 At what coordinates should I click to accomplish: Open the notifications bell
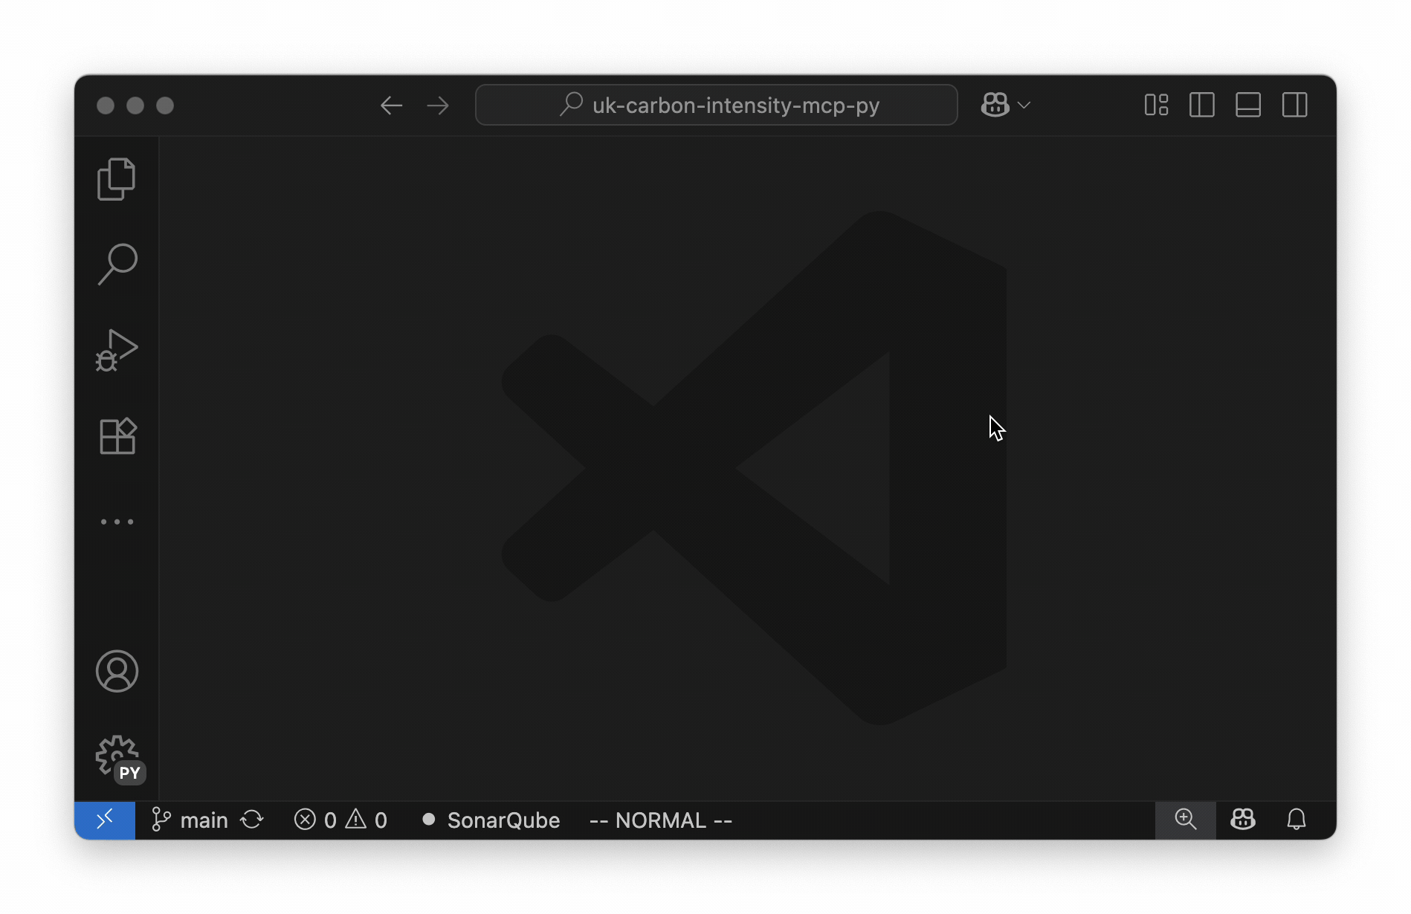coord(1297,820)
